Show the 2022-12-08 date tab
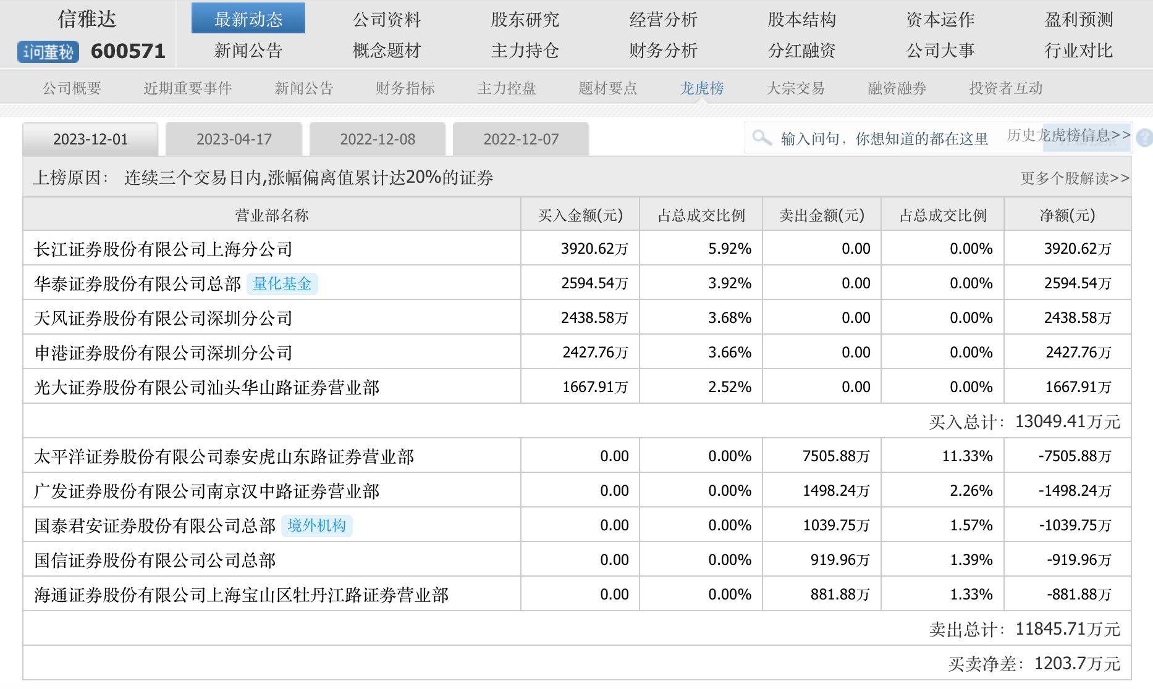1153x689 pixels. tap(378, 140)
